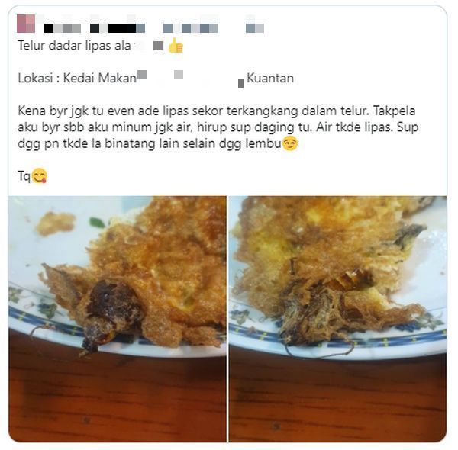Open the pixelated pink profile avatar
Viewport: 458px width, 450px height.
pyautogui.click(x=26, y=24)
